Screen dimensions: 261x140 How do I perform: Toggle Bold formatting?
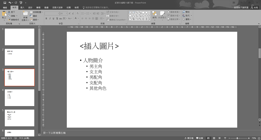tap(46, 19)
